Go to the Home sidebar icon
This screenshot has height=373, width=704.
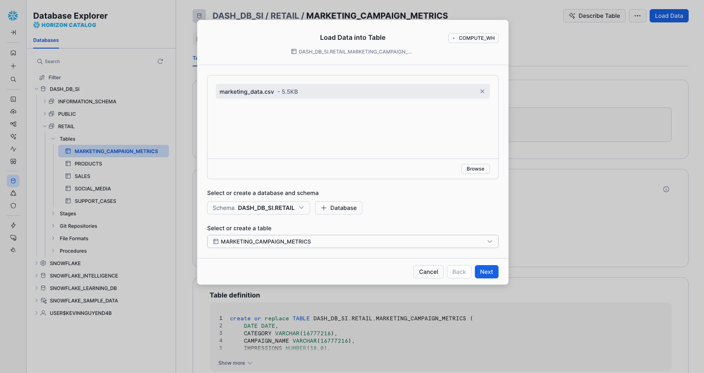pyautogui.click(x=13, y=53)
